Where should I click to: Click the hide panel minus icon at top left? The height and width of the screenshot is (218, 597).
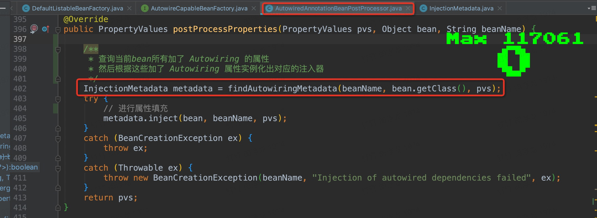point(3,9)
